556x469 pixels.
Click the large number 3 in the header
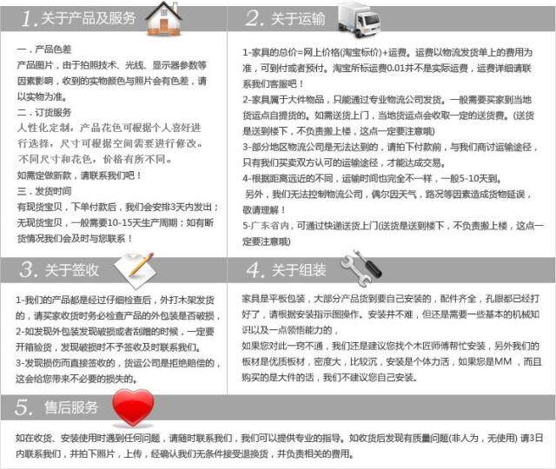[x=28, y=270]
